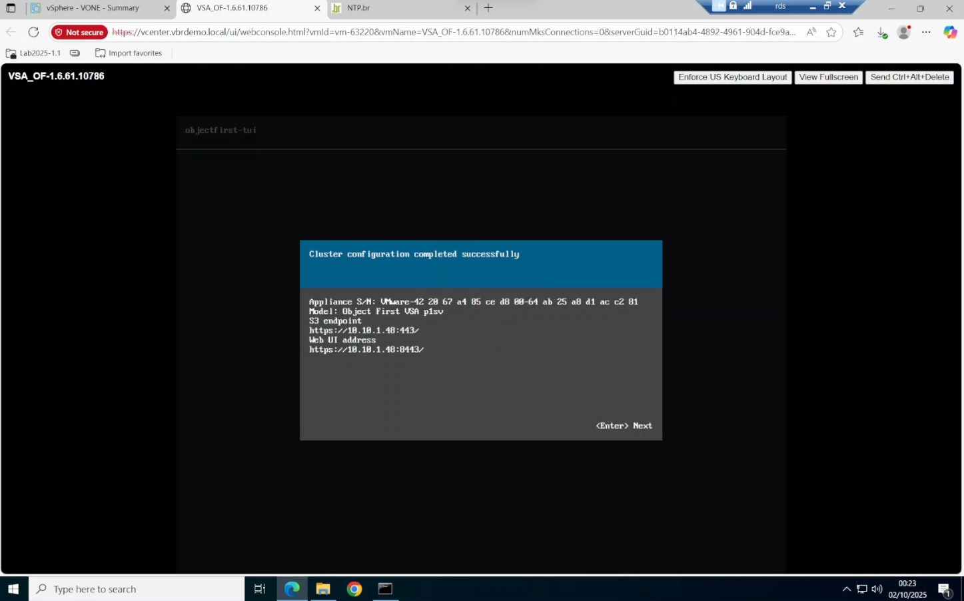Screen dimensions: 964x601
Task: Click the taskbar volume speaker icon
Action: point(877,589)
